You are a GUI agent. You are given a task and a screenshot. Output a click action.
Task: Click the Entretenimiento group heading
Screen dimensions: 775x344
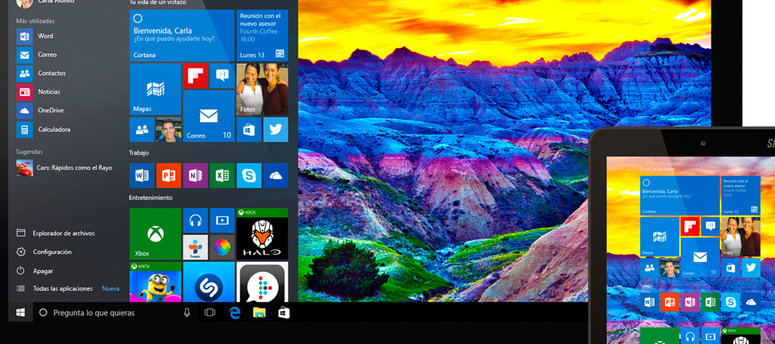click(151, 198)
